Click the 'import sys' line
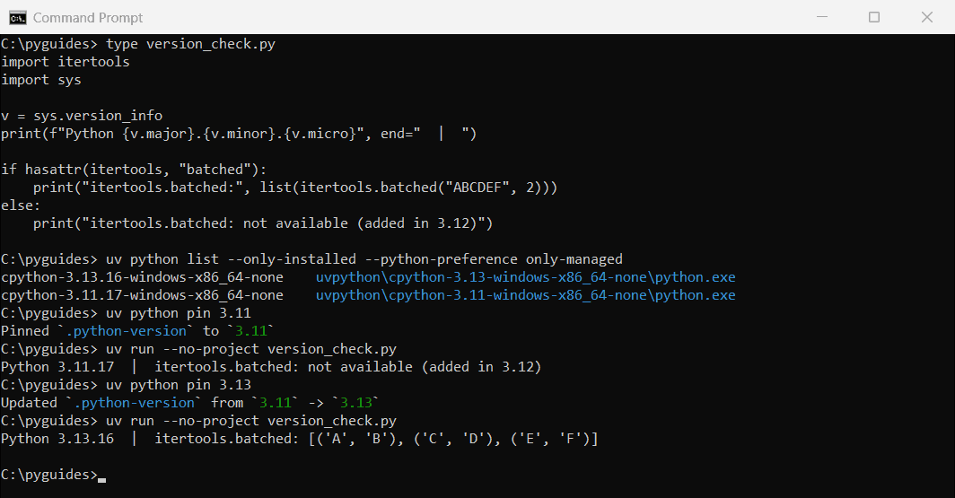Viewport: 955px width, 498px height. coord(40,80)
